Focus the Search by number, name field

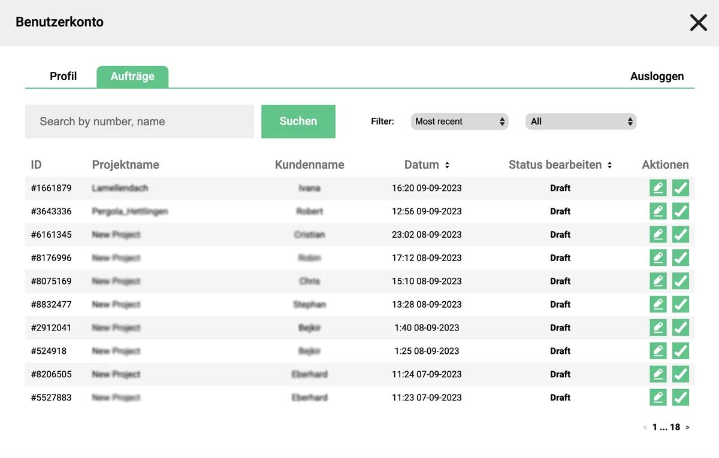click(x=140, y=122)
